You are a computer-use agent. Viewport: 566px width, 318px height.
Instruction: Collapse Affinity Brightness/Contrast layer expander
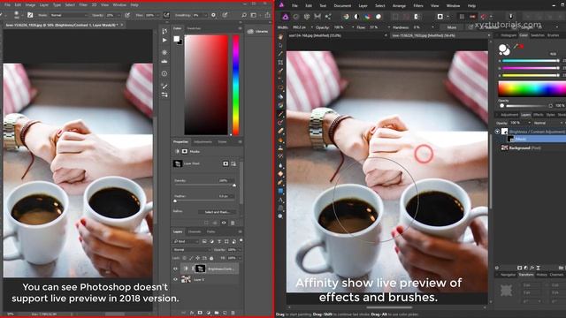(497, 132)
